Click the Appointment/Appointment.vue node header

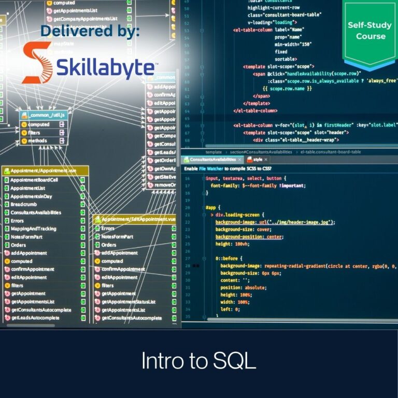click(x=45, y=170)
